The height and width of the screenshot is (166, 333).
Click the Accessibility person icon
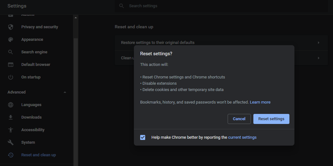(11, 130)
